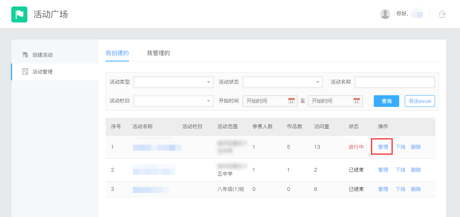Viewport: 460px width, 217px height.
Task: Switch to the 我管理的 tab
Action: click(158, 53)
